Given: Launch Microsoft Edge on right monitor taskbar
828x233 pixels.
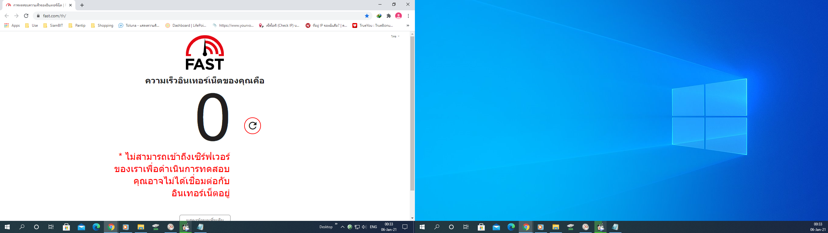Looking at the screenshot, I should [x=511, y=227].
